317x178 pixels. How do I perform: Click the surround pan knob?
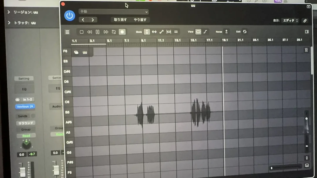pos(26,145)
